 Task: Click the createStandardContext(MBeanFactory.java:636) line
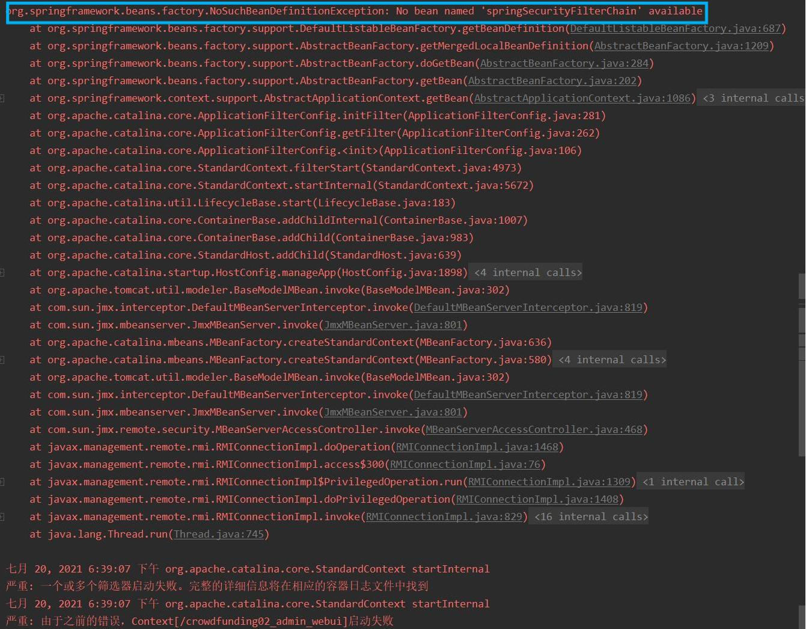290,342
